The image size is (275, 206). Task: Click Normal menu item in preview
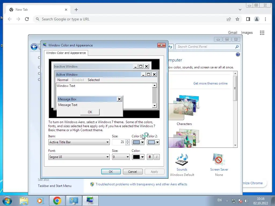coord(63,80)
